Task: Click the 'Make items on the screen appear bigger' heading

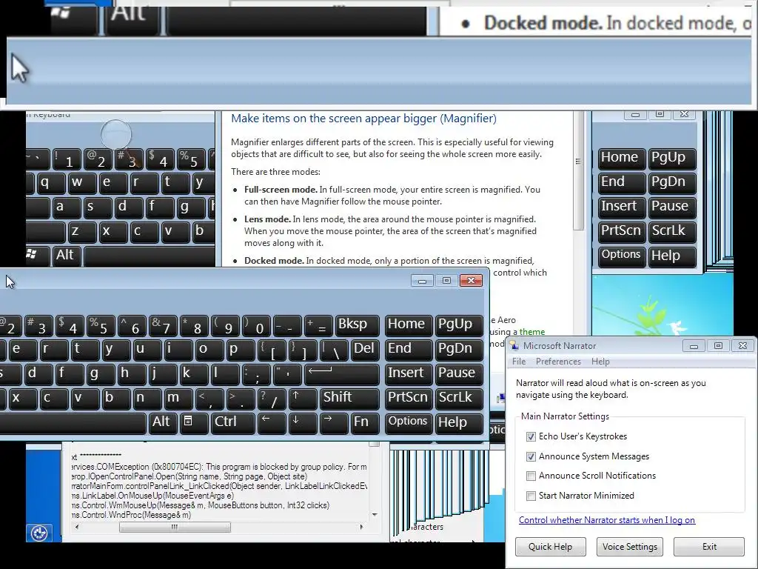Action: point(363,119)
